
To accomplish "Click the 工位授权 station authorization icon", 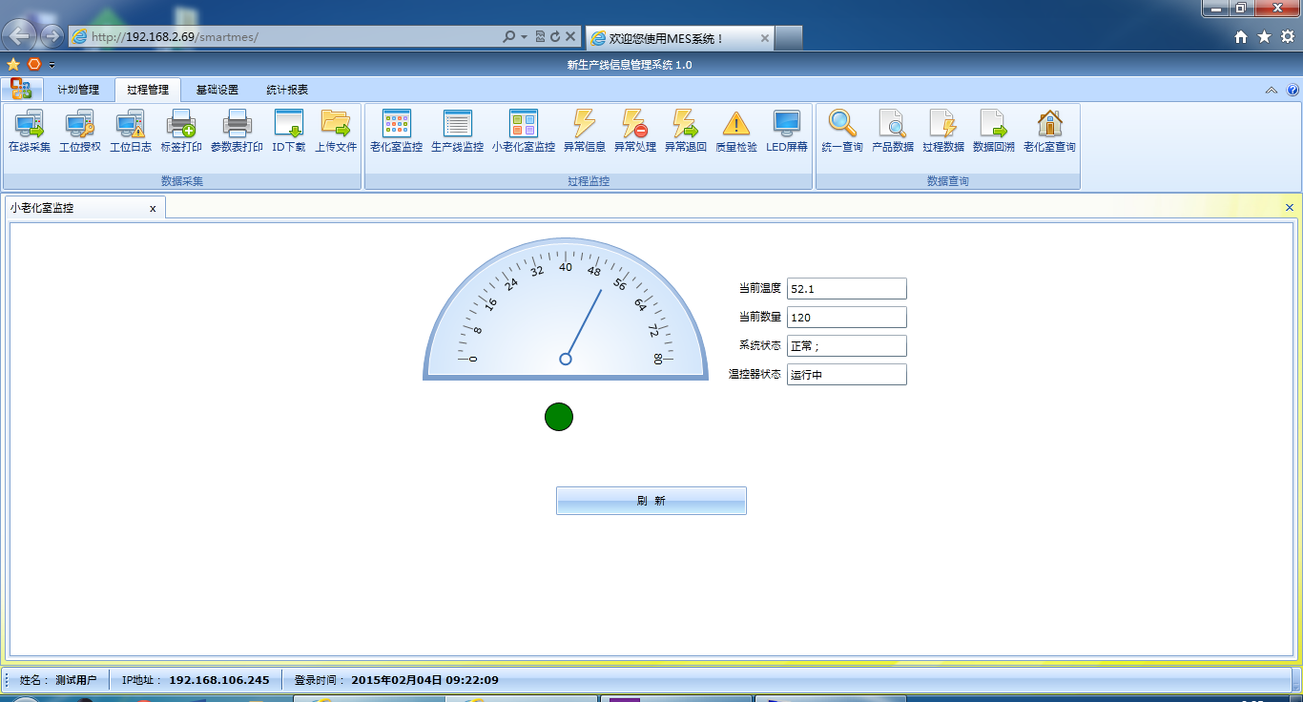I will (79, 132).
